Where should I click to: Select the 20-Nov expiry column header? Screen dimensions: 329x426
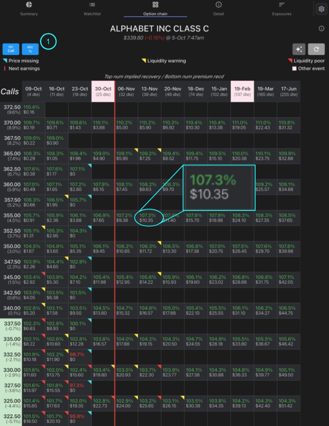pos(173,91)
